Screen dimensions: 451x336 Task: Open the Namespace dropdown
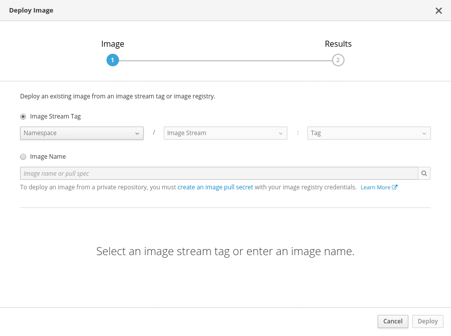pyautogui.click(x=80, y=133)
